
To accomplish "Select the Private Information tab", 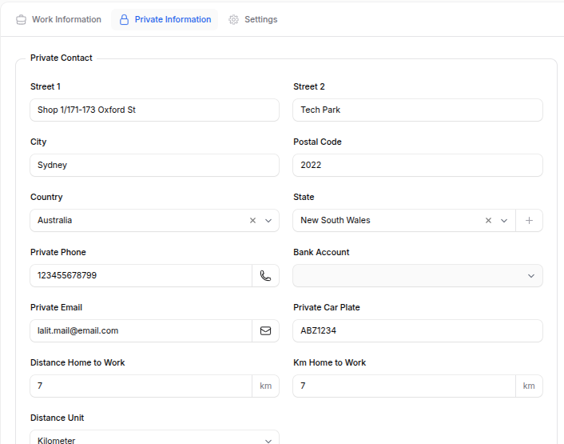I will (165, 20).
